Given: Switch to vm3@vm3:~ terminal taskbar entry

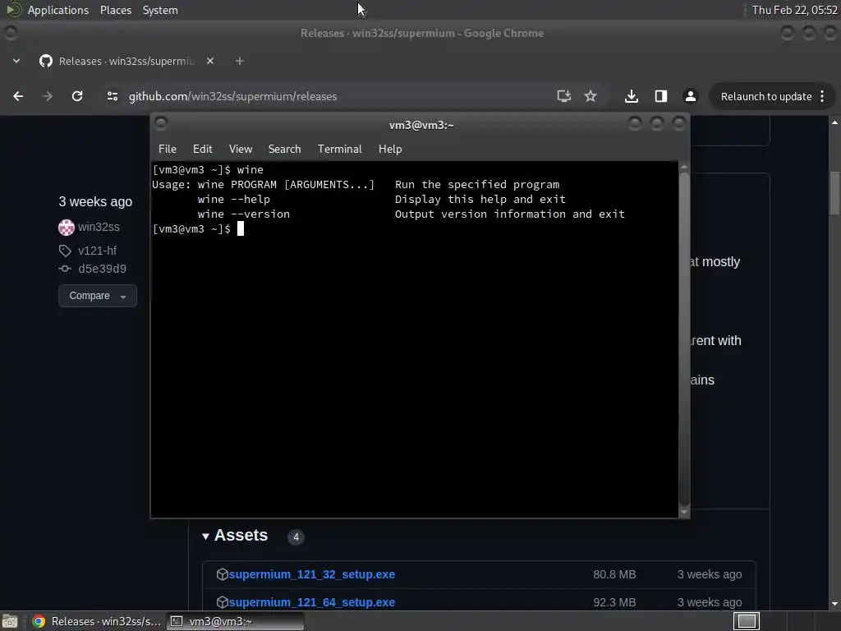Looking at the screenshot, I should click(x=234, y=621).
